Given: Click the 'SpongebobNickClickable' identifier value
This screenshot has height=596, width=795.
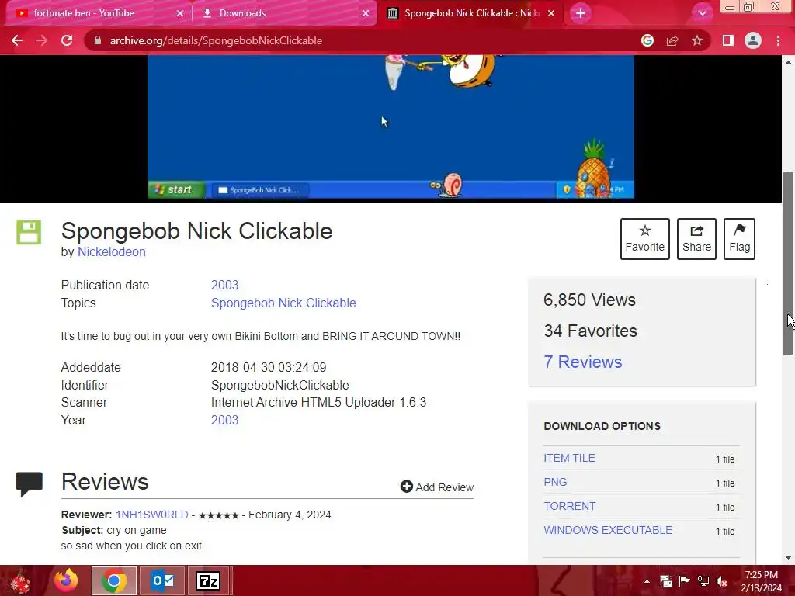Looking at the screenshot, I should pos(279,385).
